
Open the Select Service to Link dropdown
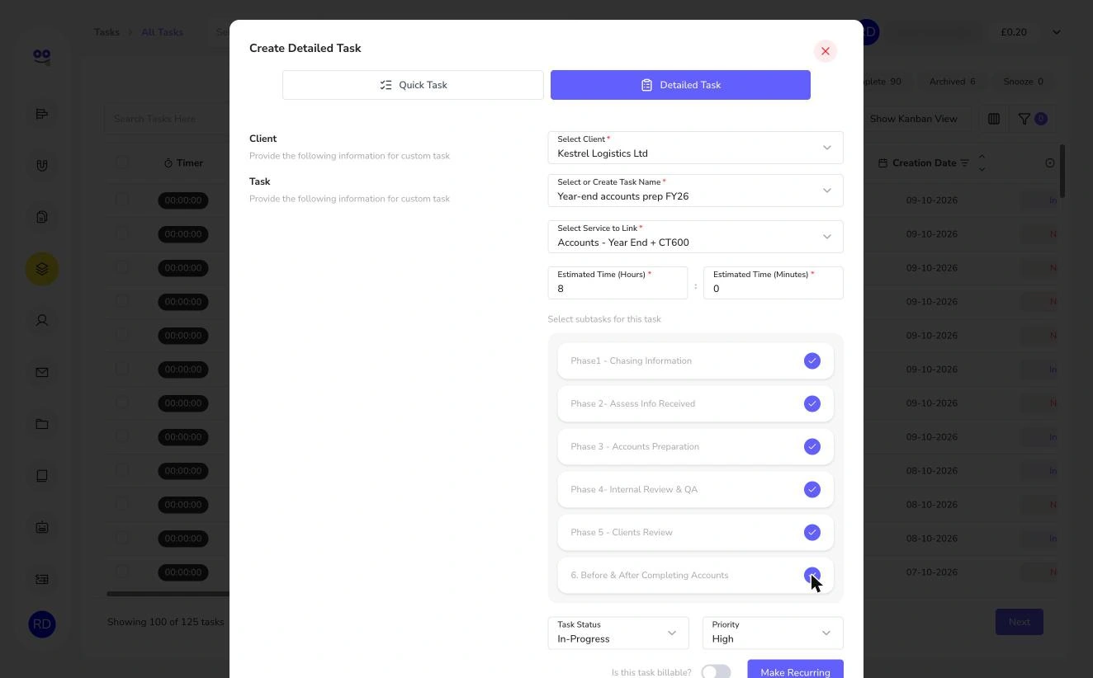(695, 237)
